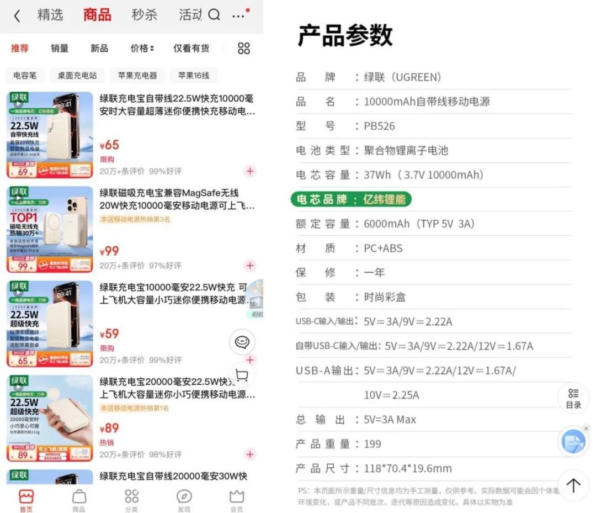Viewport: 596px width, 513px height.
Task: Toggle the 仅看有货 in-stock filter
Action: [x=191, y=49]
